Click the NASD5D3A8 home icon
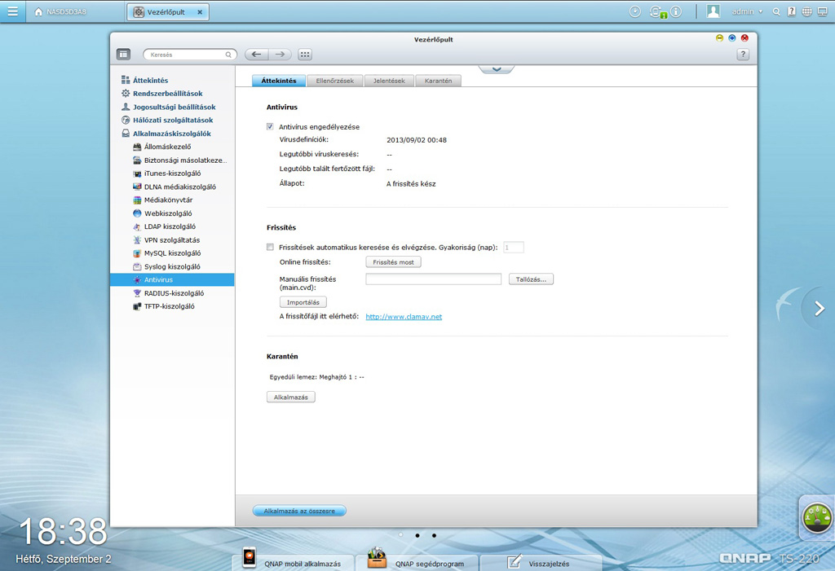Viewport: 835px width, 571px height. [x=38, y=11]
